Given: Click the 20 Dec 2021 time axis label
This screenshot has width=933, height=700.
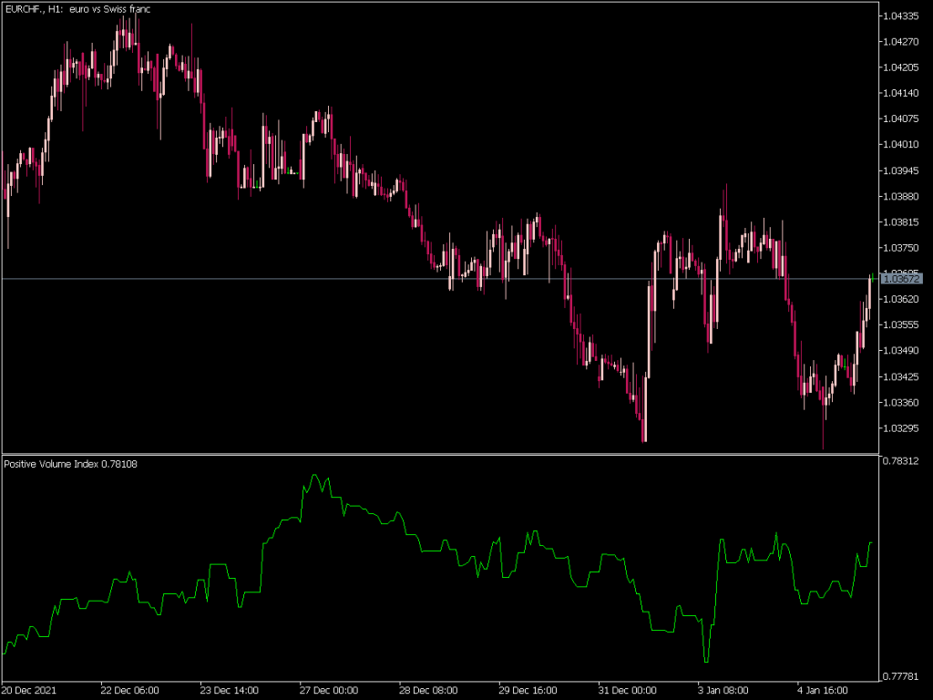Looking at the screenshot, I should click(28, 690).
